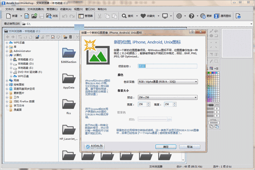
Task: Click the trash delete icon in File Browser
Action: [x=70, y=37]
